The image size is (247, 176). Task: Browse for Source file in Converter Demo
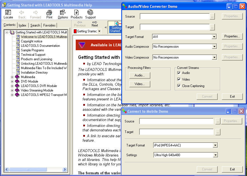pyautogui.click(x=212, y=16)
